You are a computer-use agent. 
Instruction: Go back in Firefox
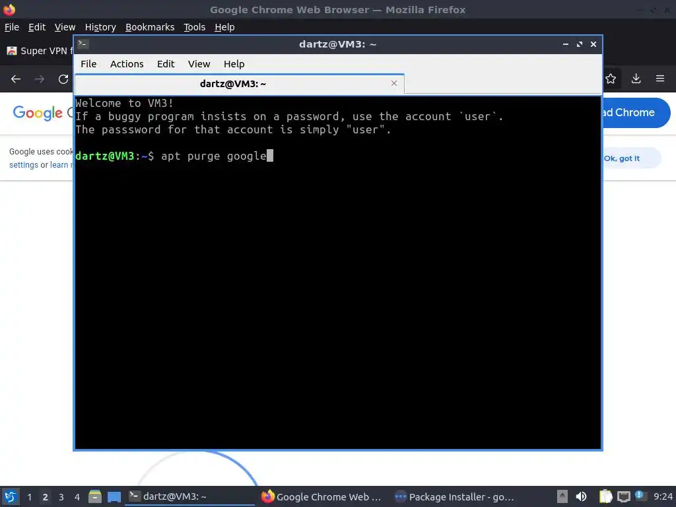coord(16,79)
